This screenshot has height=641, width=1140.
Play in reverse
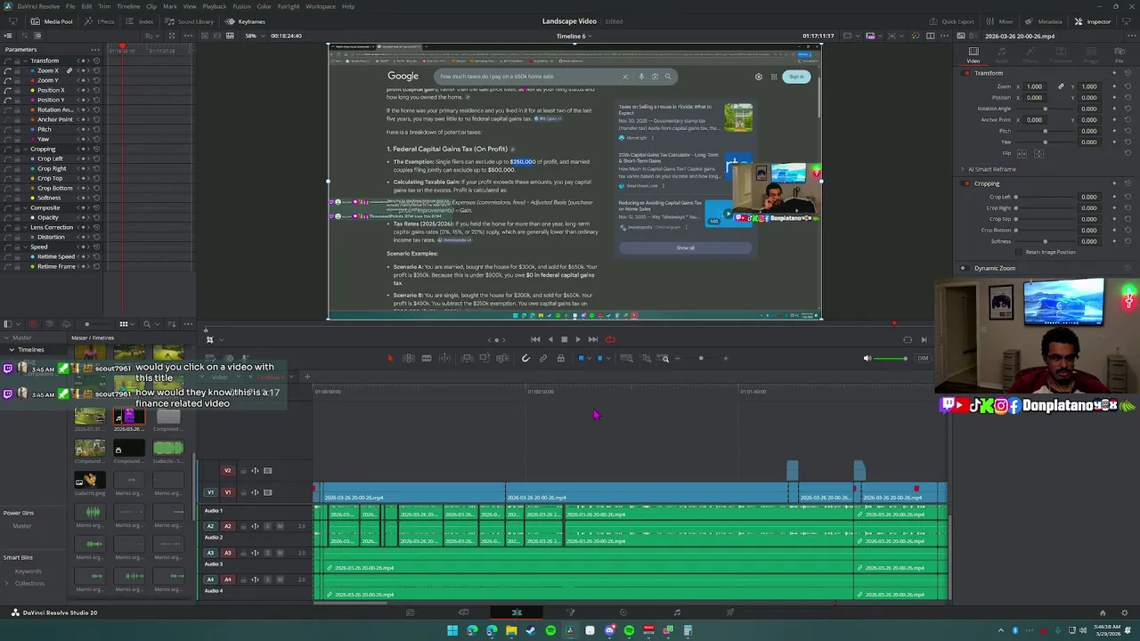pyautogui.click(x=550, y=339)
